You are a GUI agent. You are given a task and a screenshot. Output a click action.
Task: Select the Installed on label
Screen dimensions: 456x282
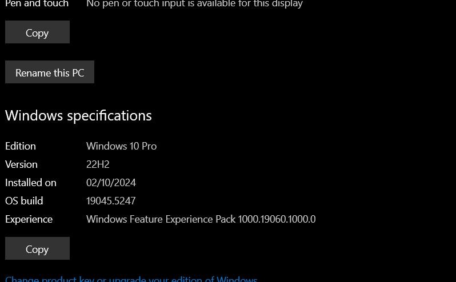pyautogui.click(x=31, y=183)
